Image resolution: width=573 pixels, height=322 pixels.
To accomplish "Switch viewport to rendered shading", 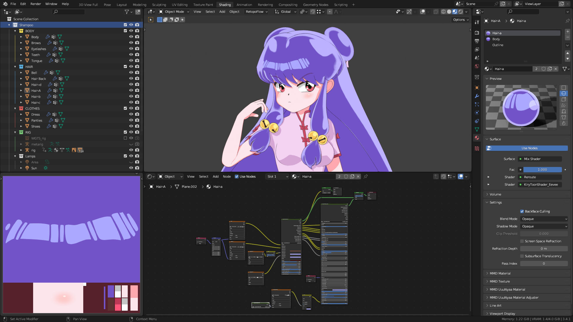I will (460, 12).
